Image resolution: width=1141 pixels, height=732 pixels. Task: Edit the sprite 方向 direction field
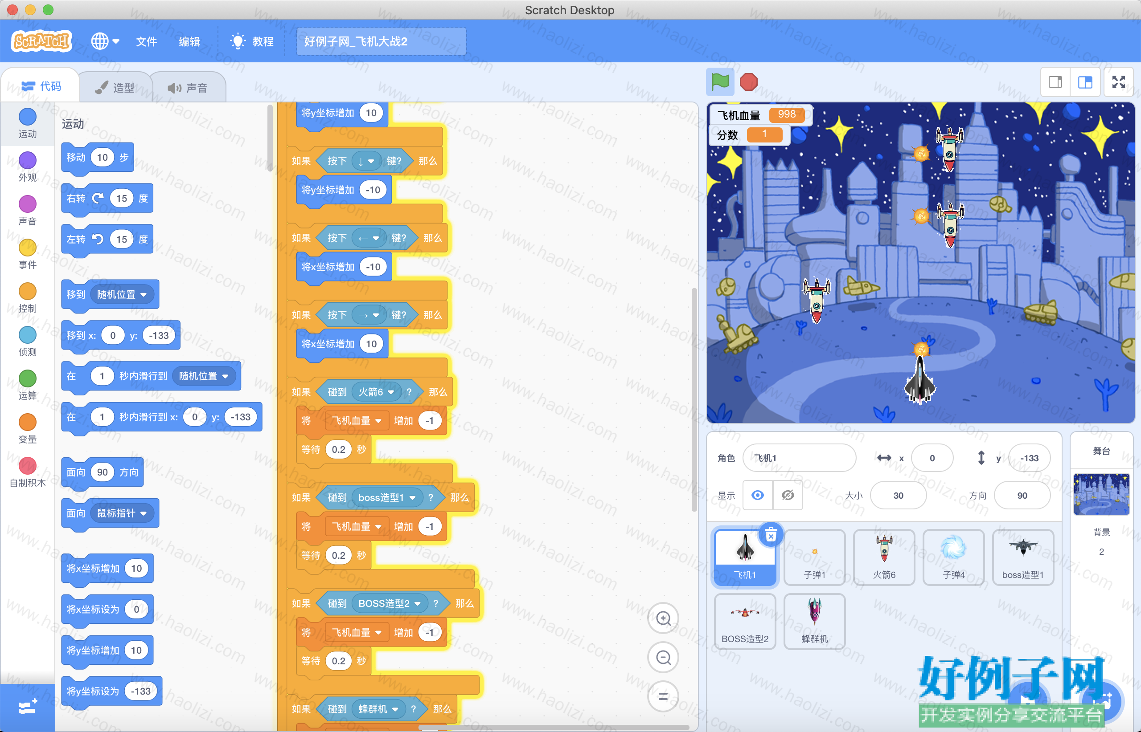pos(1022,495)
